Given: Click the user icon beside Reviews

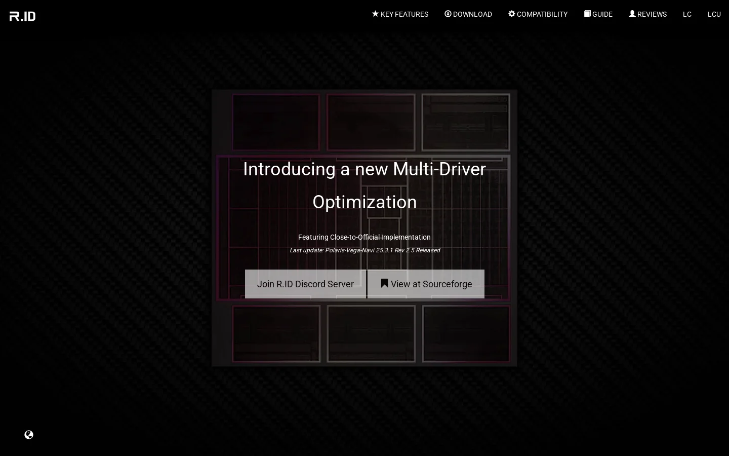Looking at the screenshot, I should click(632, 14).
